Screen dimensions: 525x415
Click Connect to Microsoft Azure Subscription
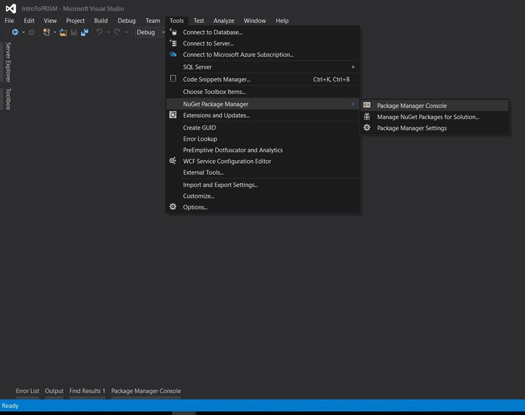(238, 54)
